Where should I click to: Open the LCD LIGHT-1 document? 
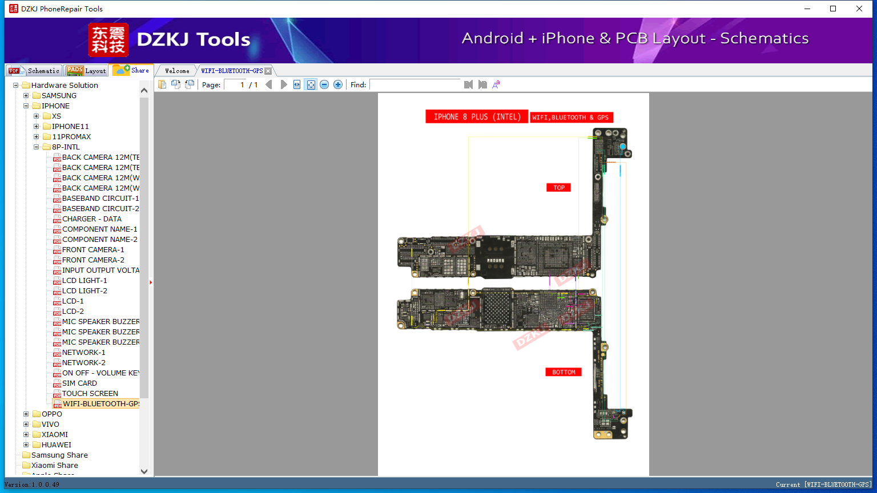pos(85,281)
